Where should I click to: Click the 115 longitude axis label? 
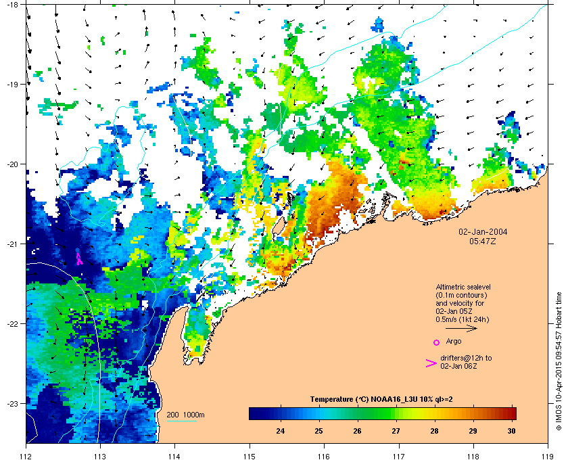tap(250, 456)
